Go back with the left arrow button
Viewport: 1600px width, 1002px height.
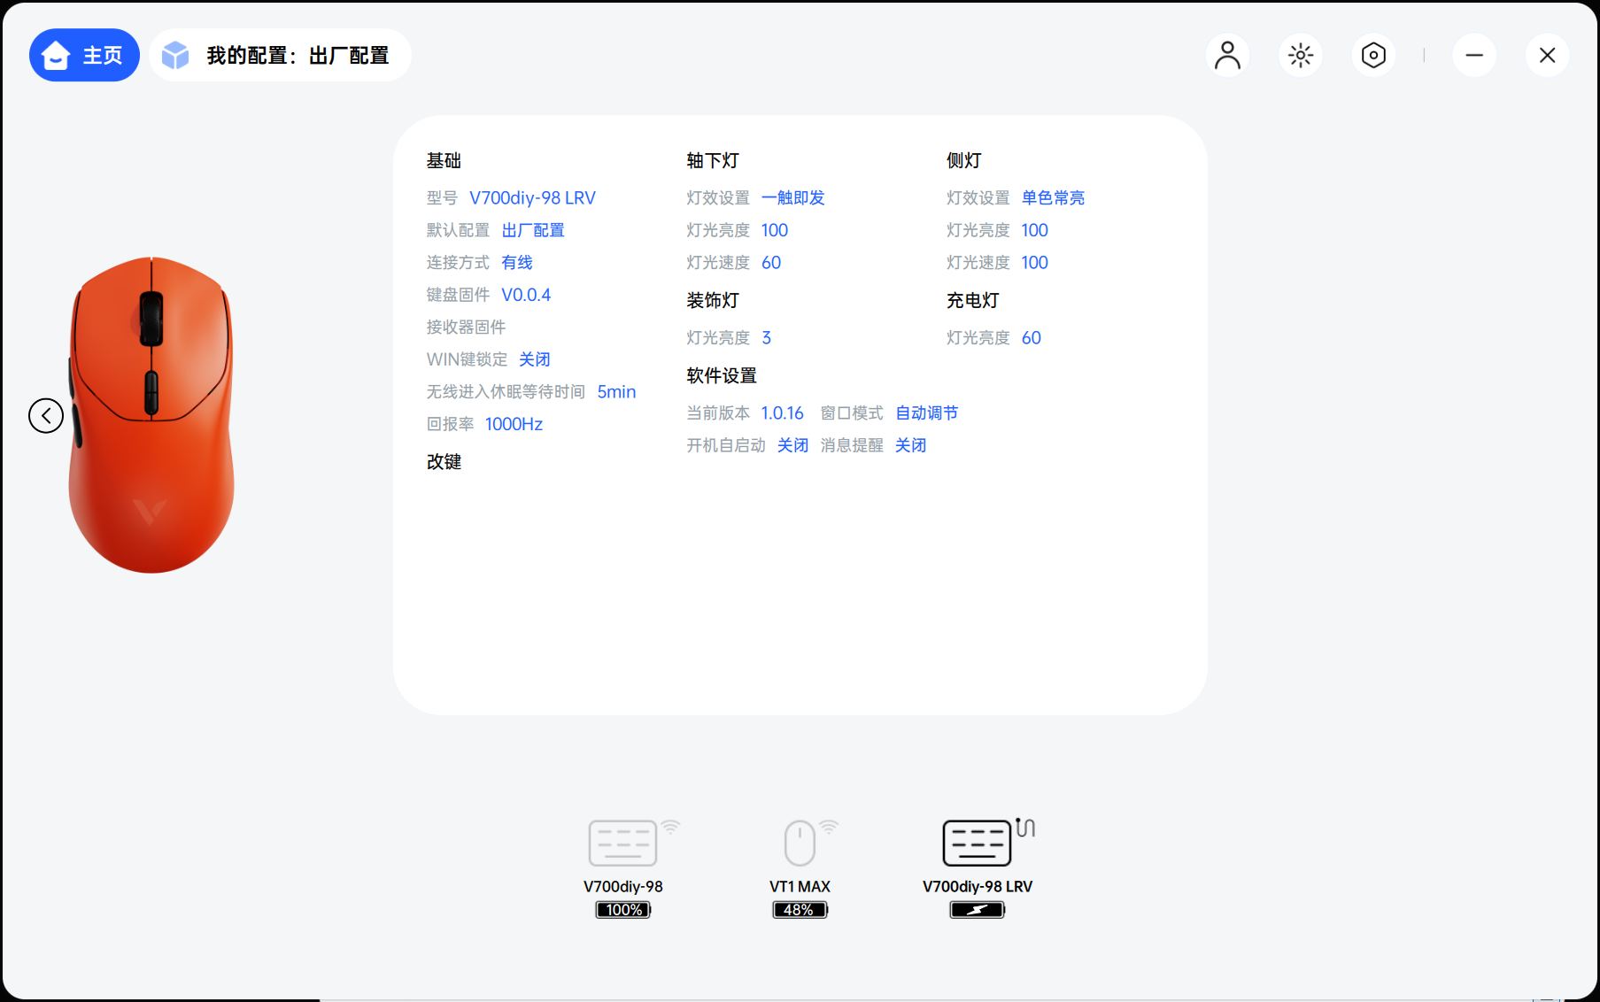[46, 415]
